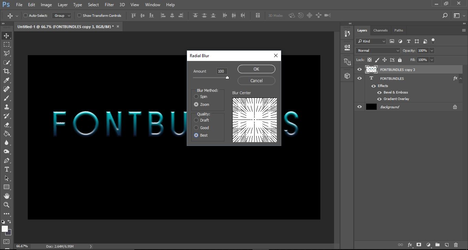This screenshot has width=468, height=250.
Task: Open the Select menu
Action: pyautogui.click(x=93, y=5)
